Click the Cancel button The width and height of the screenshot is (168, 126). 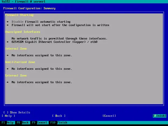coord(109,116)
